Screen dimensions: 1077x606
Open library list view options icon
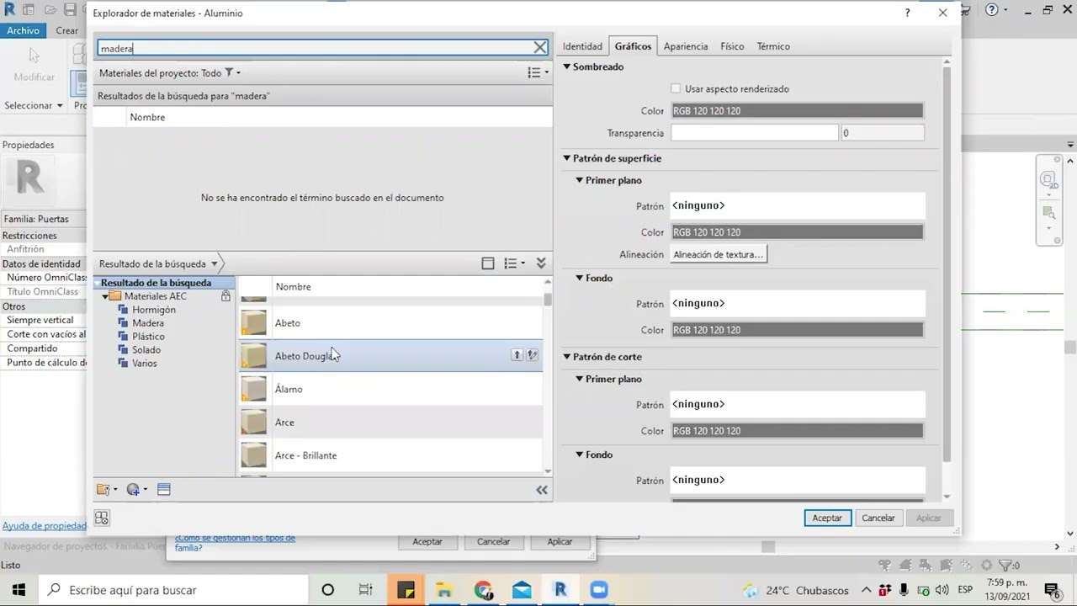[514, 263]
